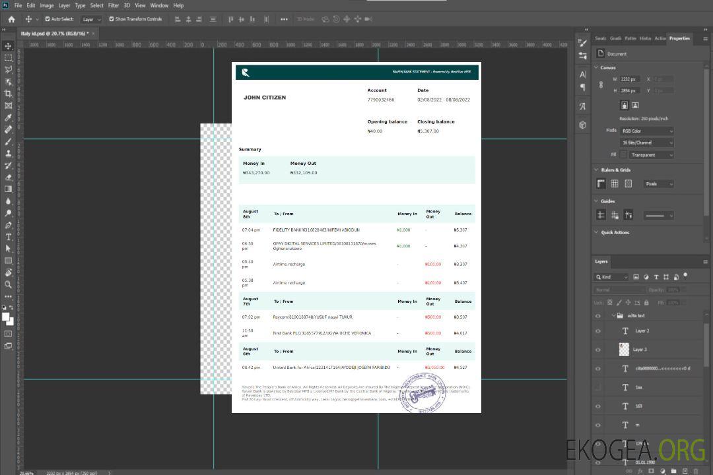
Task: Switch to the Swatches panel tab
Action: (600, 39)
